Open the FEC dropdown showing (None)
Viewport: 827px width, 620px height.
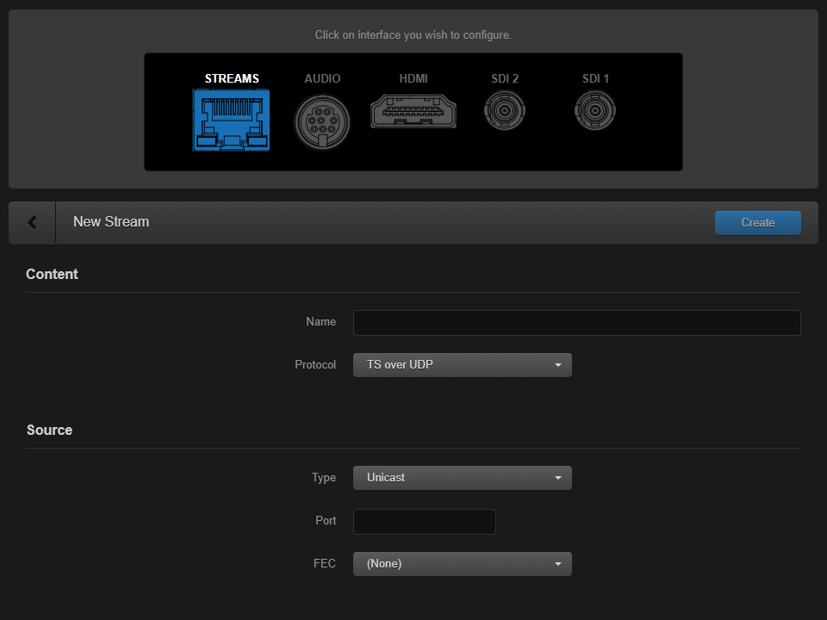[x=462, y=564]
